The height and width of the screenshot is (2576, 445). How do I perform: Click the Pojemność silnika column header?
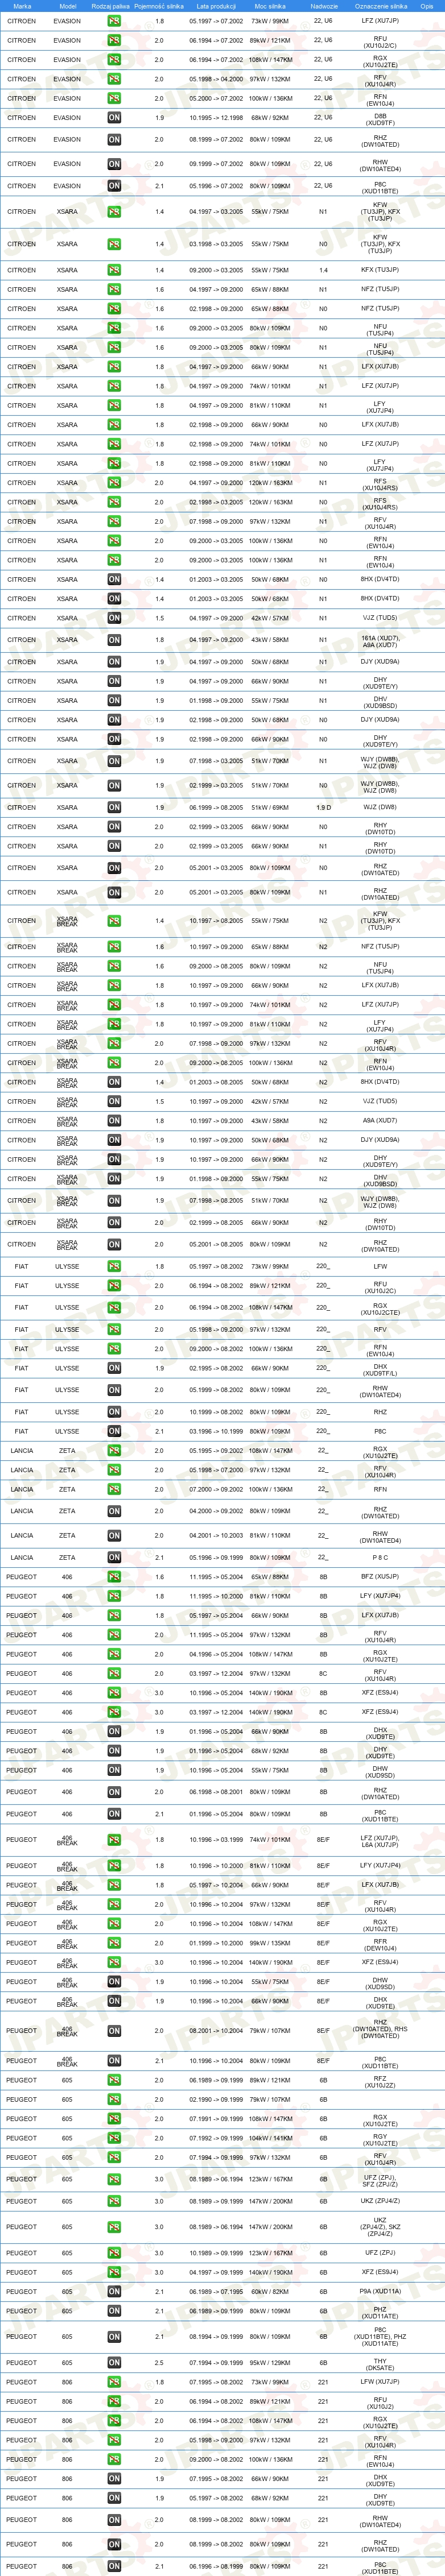[159, 6]
